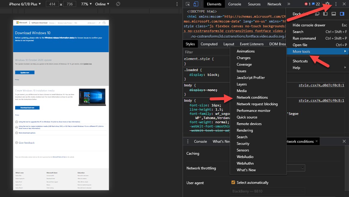
Task: Choose Sensors in the More tools submenu
Action: coord(243,150)
